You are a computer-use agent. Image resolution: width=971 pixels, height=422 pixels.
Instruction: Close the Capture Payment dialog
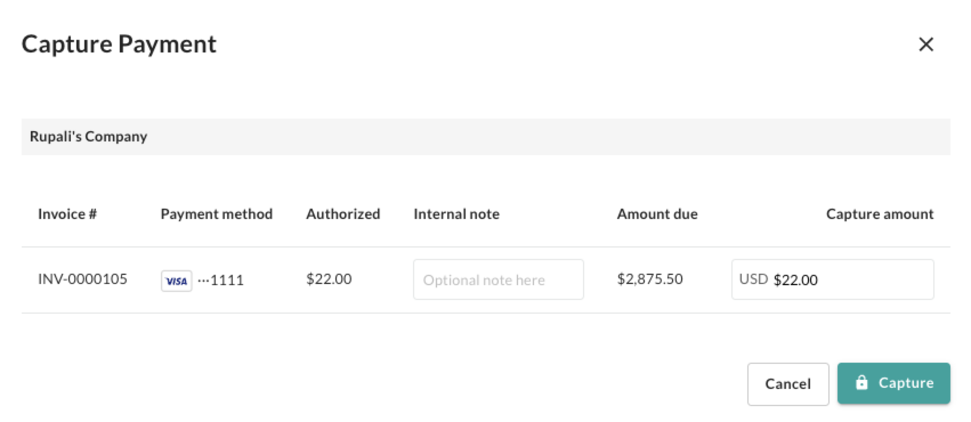[x=926, y=44]
